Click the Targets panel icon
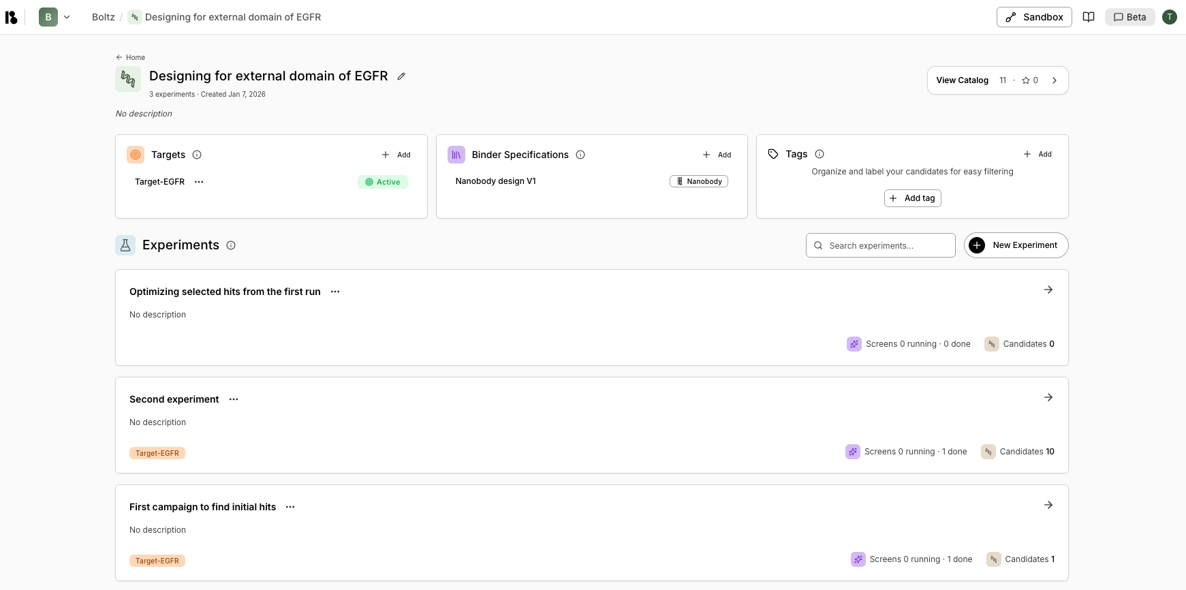The image size is (1186, 590). [x=136, y=155]
